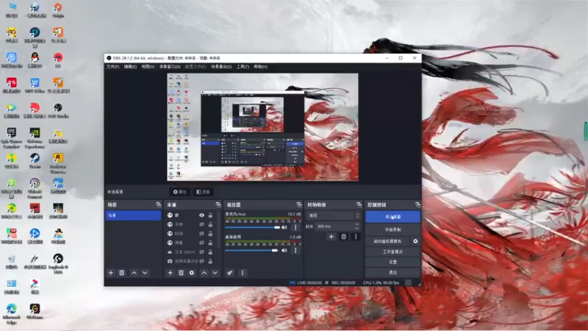Viewport: 588px width, 331px height.
Task: Open Microsoft Edge desktop icon
Action: tap(11, 314)
